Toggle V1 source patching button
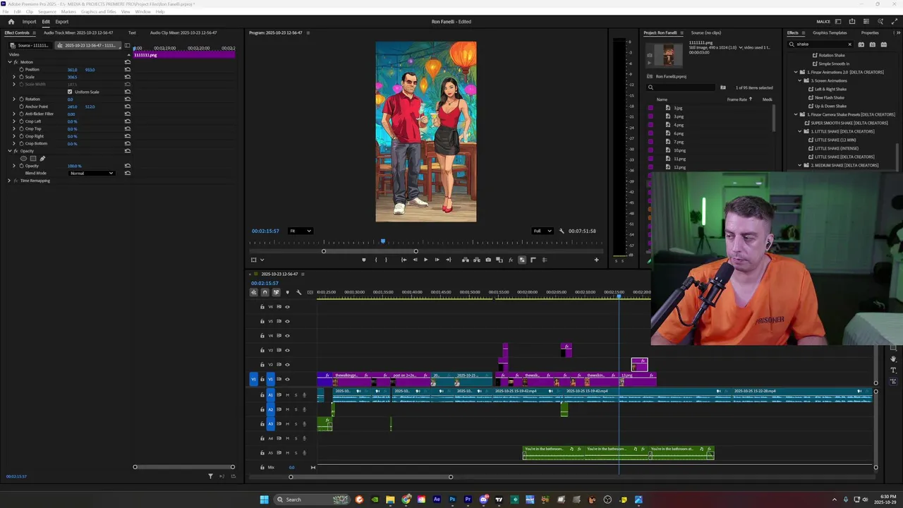This screenshot has width=903, height=508. pyautogui.click(x=254, y=379)
